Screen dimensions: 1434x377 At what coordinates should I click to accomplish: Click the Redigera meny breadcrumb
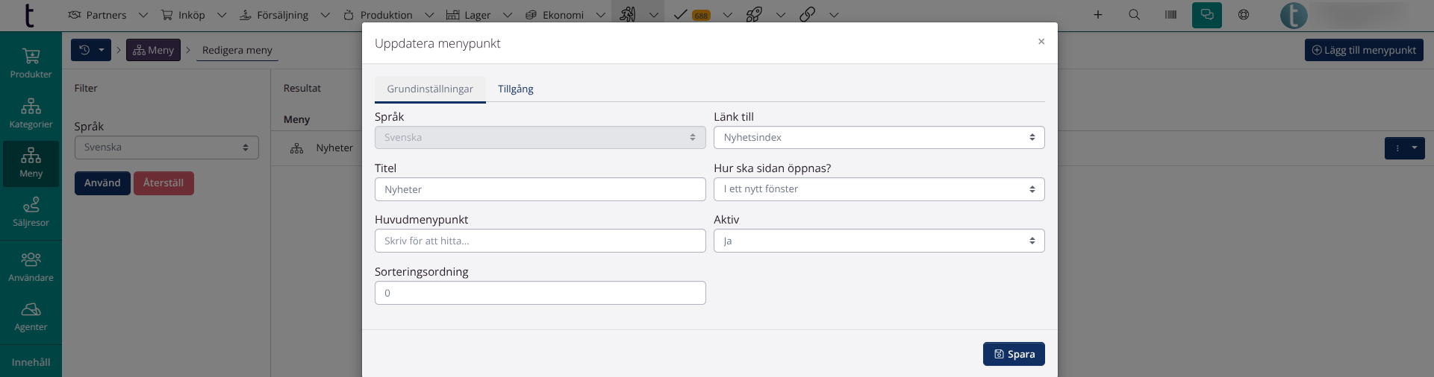click(x=237, y=50)
